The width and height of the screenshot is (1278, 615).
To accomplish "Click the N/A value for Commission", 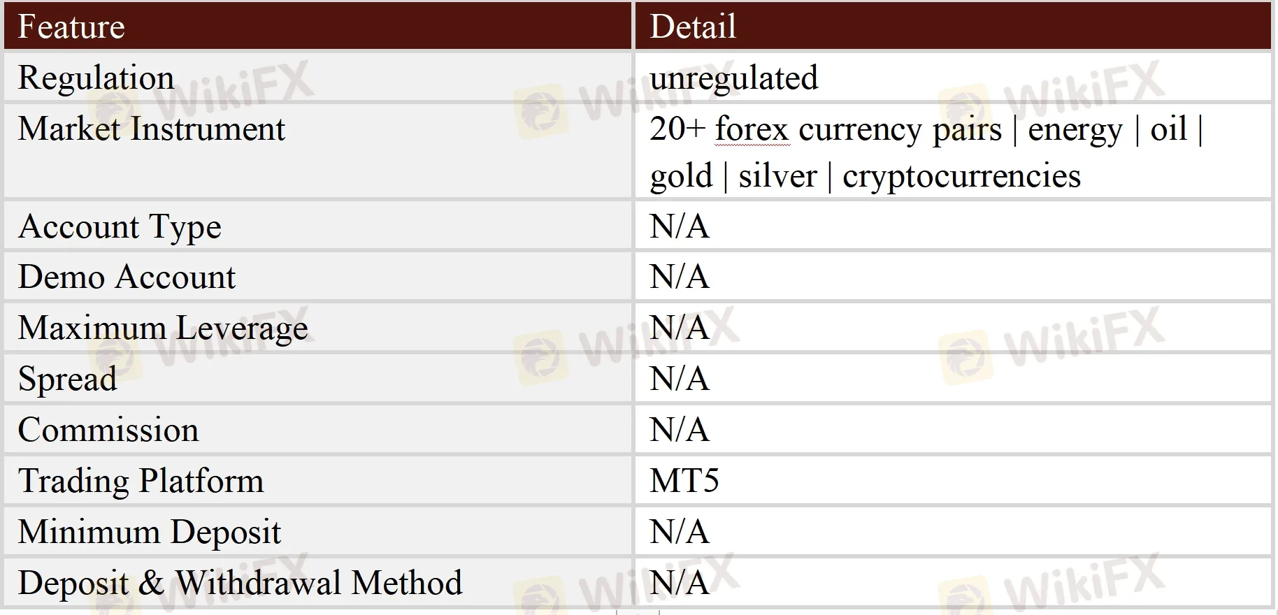I will tap(679, 430).
